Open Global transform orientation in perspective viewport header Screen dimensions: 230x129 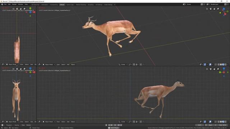(x=123, y=64)
